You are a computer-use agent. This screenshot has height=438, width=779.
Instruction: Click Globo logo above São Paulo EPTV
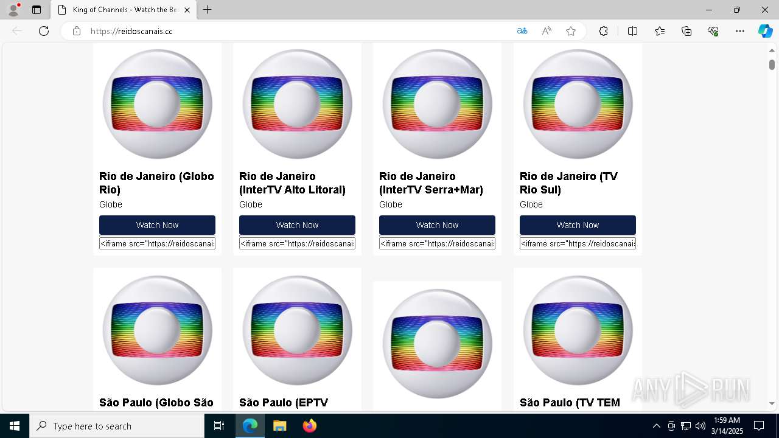tap(297, 330)
